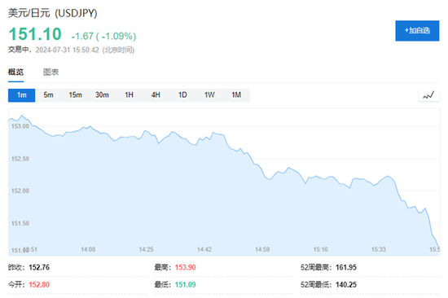Select the 概览 tab
Screen dimensions: 448x298
[x=15, y=72]
